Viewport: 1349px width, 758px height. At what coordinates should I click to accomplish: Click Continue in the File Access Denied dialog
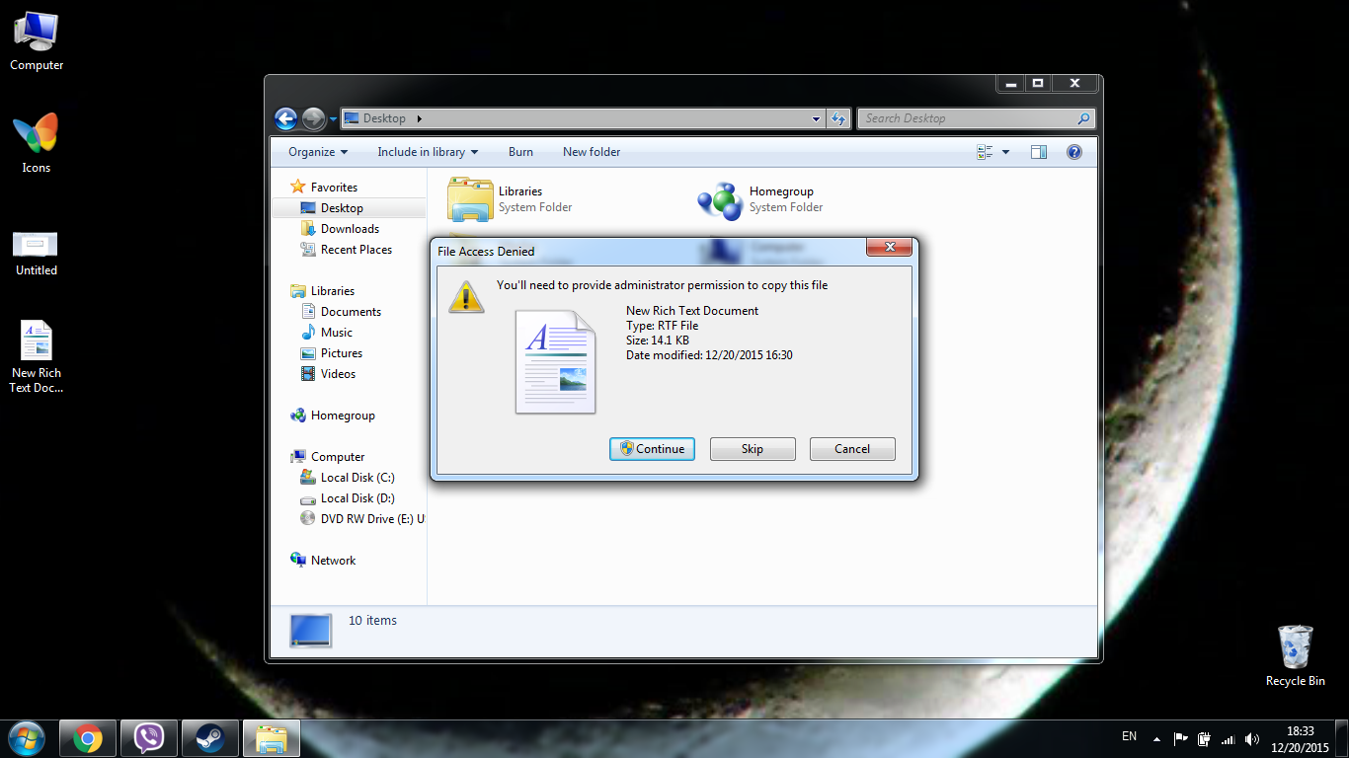click(652, 449)
